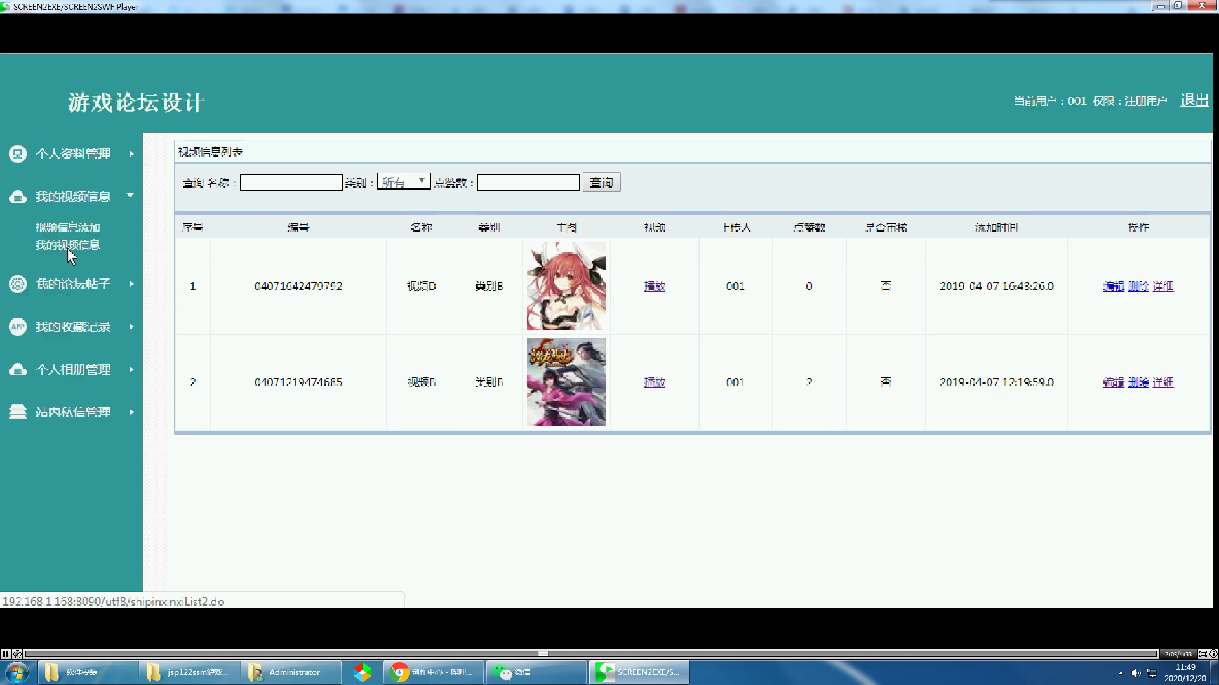Click the date 2019-04-07 16:43:26.0
1219x685 pixels.
click(996, 286)
